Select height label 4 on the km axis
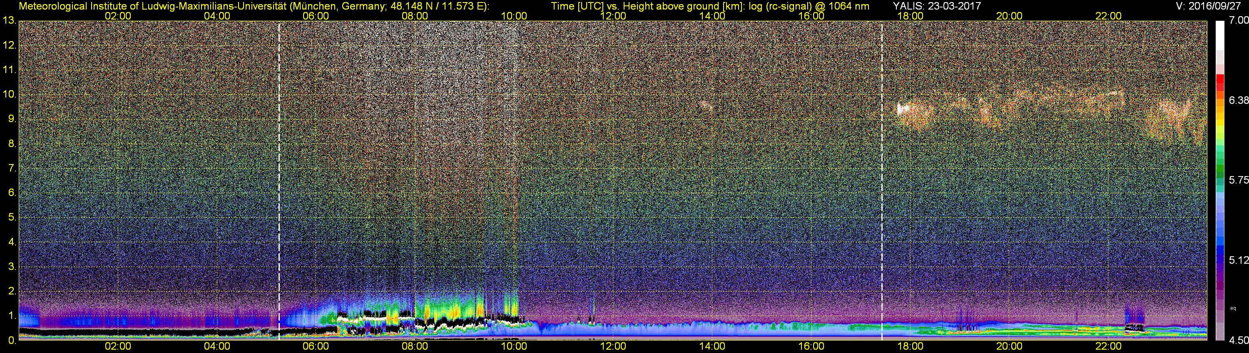 coord(12,242)
